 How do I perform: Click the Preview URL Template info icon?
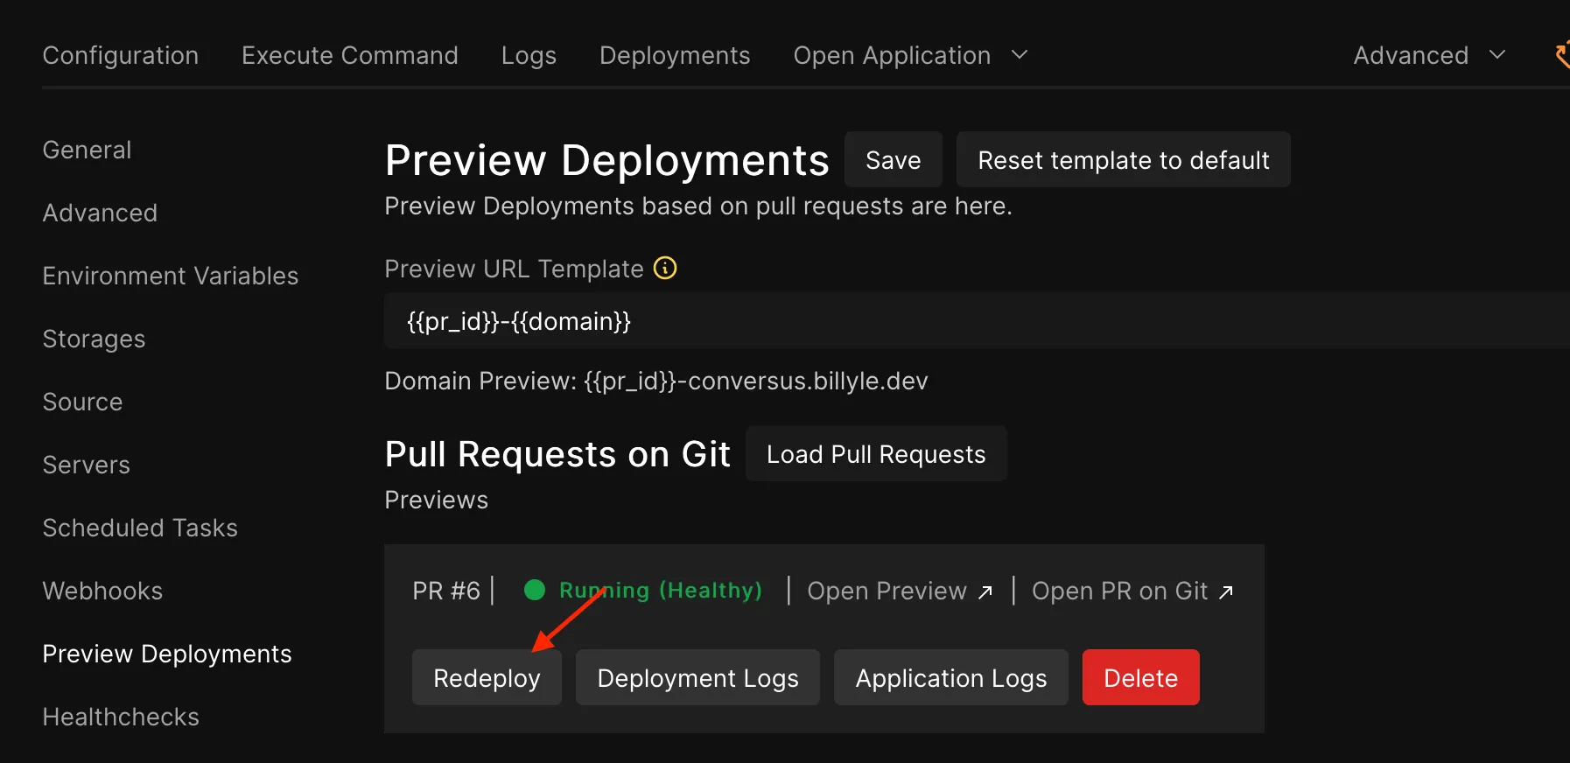[x=665, y=268]
